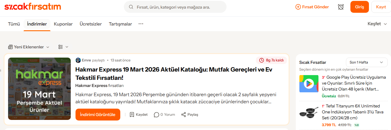Click the sıcakfırsatım logo
The width and height of the screenshot is (391, 130).
(x=33, y=7)
